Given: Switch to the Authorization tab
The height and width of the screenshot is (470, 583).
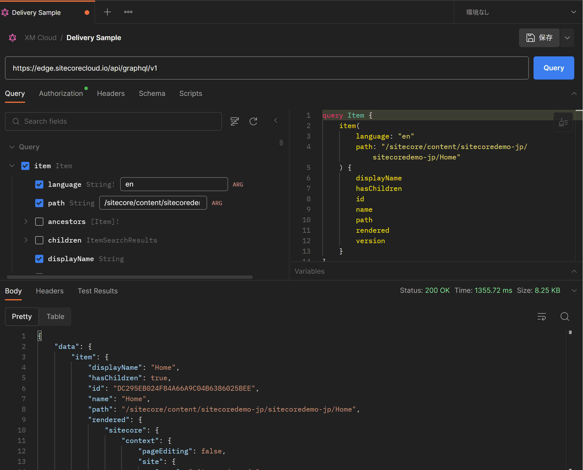Looking at the screenshot, I should tap(61, 94).
